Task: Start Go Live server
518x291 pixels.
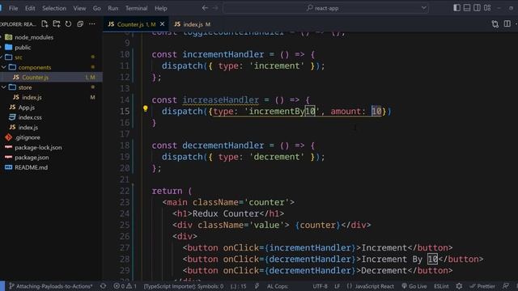Action: coord(414,286)
